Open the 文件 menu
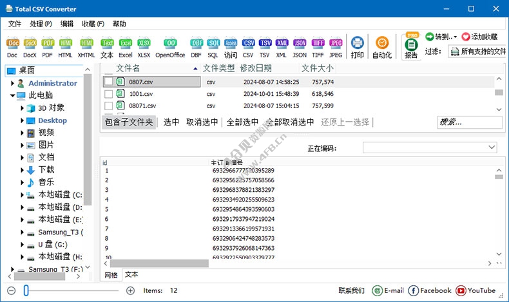 coord(15,24)
